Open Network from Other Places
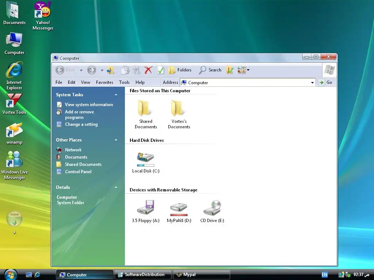374x280 pixels. [73, 150]
